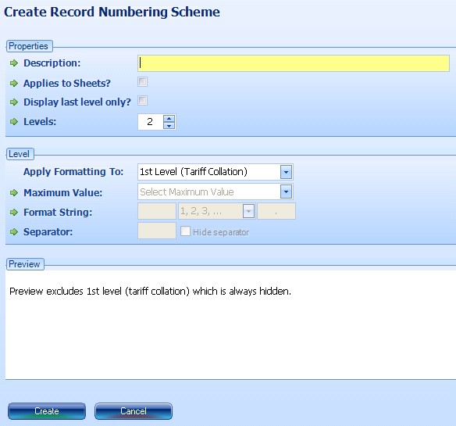Click the green arrow next to Applies to Sheets
This screenshot has width=456, height=426.
14,84
